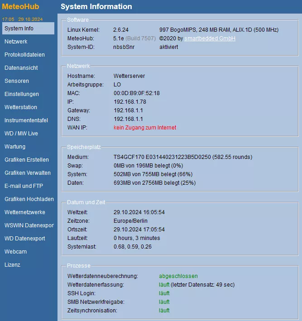Click the DNS value 192.168.1.1
This screenshot has height=321, width=302.
pos(128,119)
